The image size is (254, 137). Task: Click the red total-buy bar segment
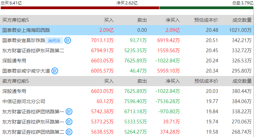point(80,8)
